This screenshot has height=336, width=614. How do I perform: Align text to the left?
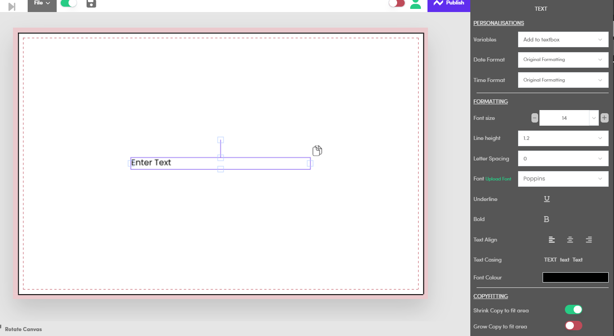(552, 240)
